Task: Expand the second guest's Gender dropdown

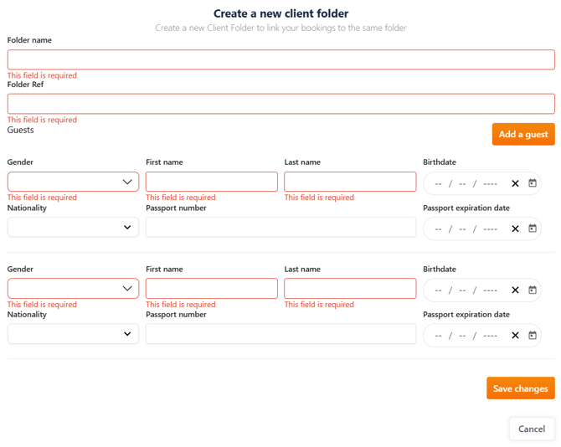Action: [x=73, y=289]
